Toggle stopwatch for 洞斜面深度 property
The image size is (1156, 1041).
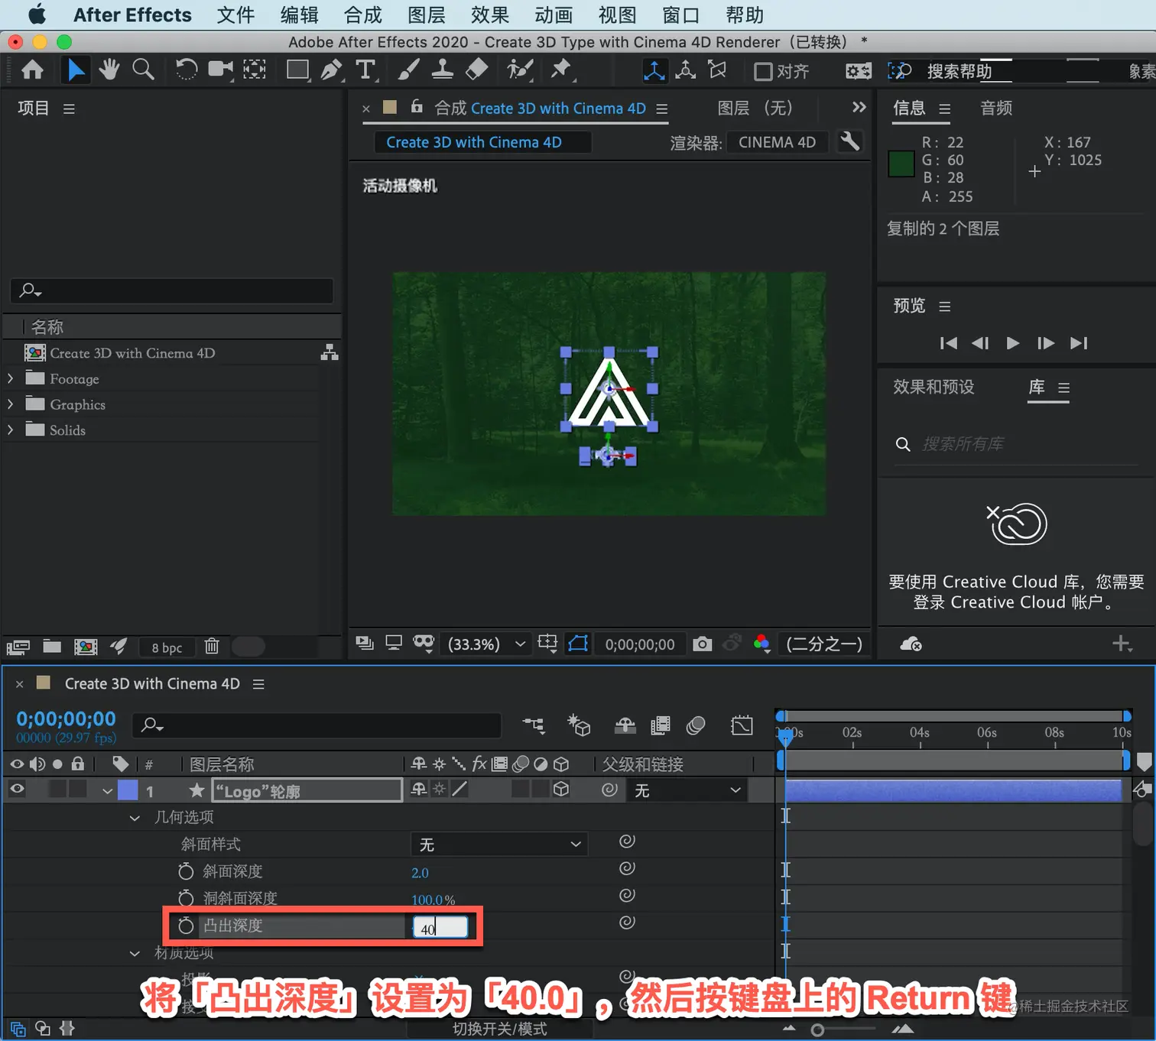click(x=186, y=898)
